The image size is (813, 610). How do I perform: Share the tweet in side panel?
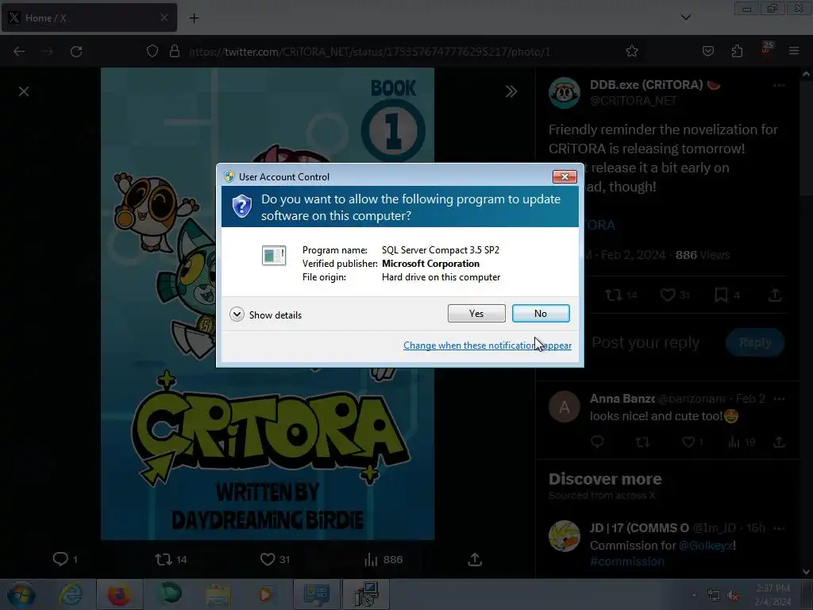(x=775, y=295)
